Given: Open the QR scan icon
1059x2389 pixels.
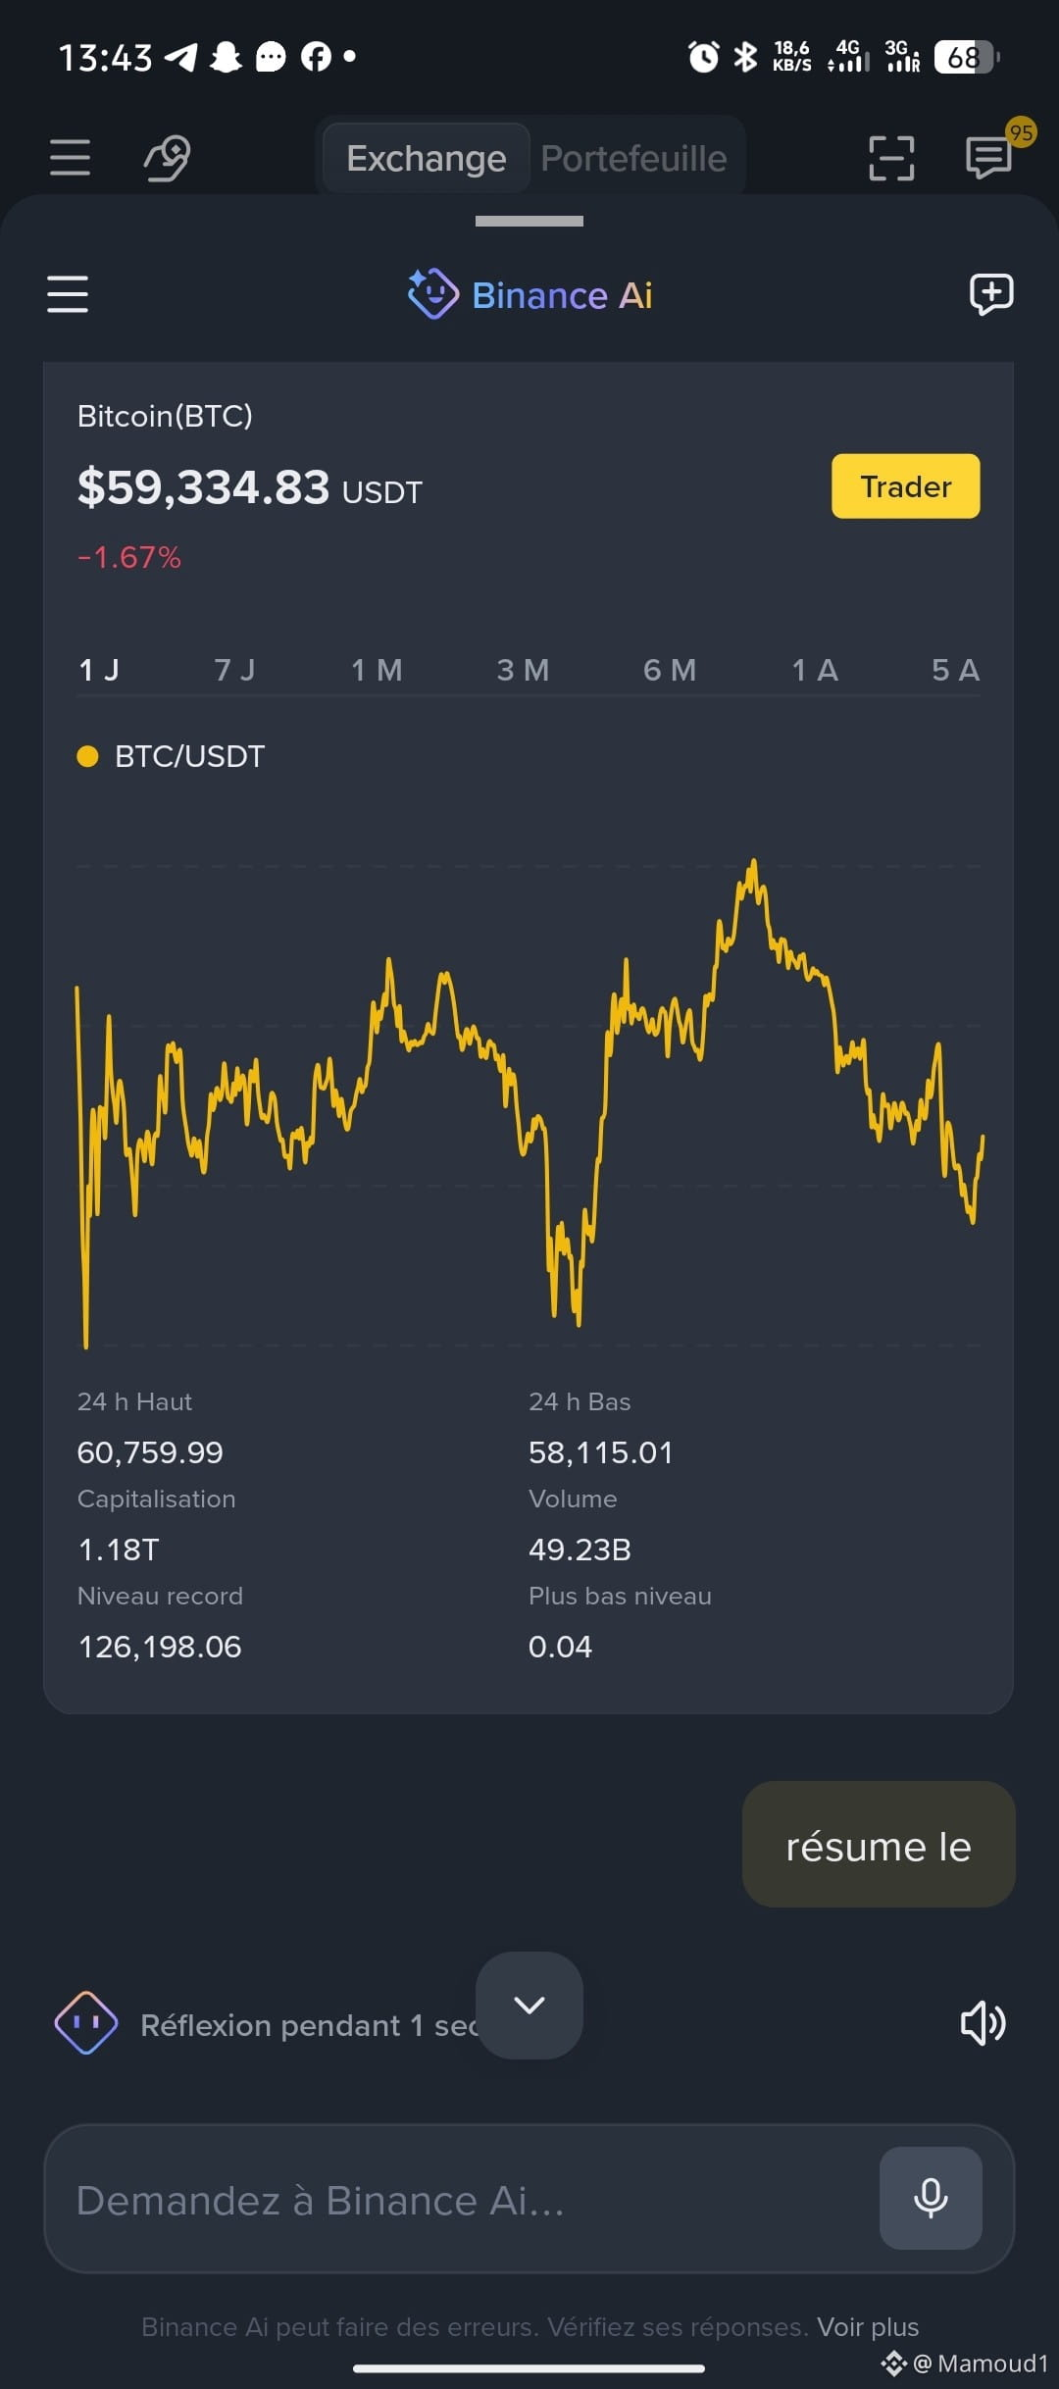Looking at the screenshot, I should (891, 158).
